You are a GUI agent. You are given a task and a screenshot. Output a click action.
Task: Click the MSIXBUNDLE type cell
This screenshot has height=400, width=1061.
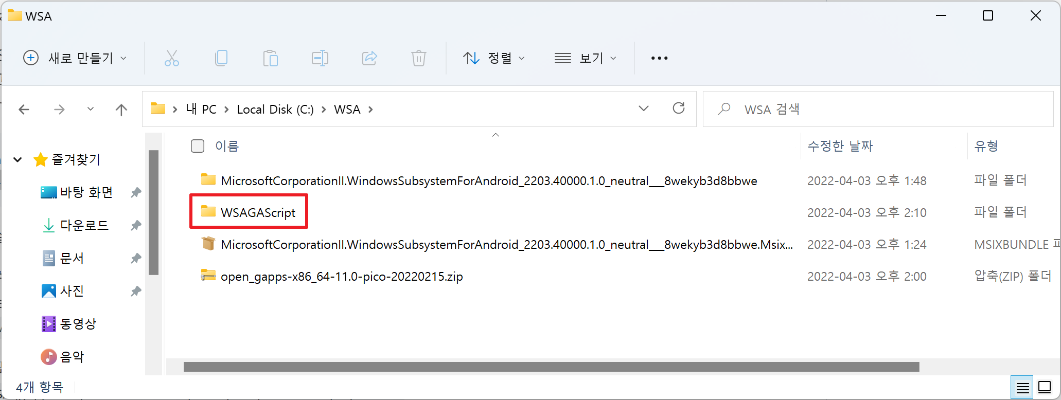point(1017,244)
